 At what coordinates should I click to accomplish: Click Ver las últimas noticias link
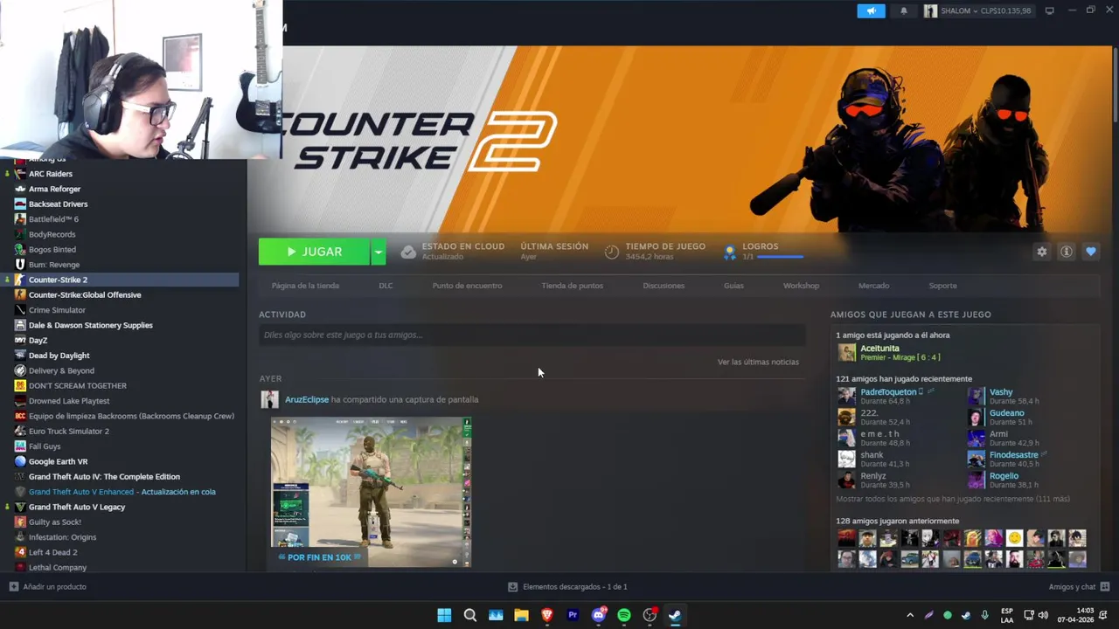tap(758, 362)
